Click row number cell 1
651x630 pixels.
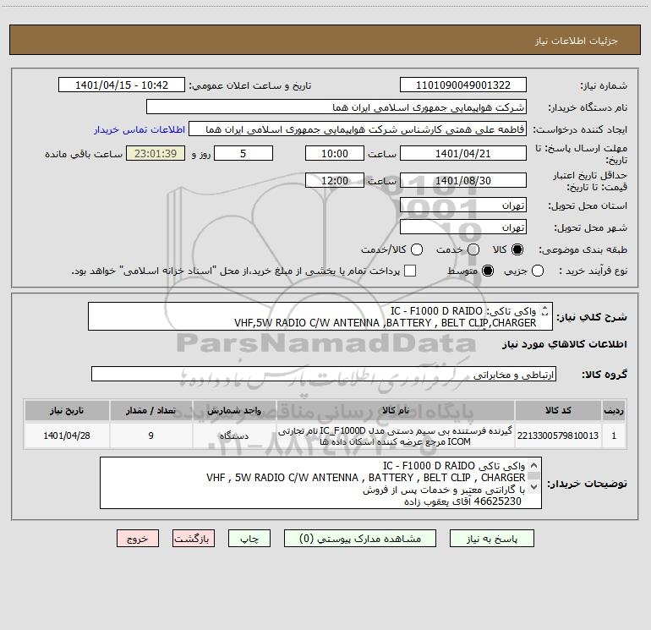[614, 436]
